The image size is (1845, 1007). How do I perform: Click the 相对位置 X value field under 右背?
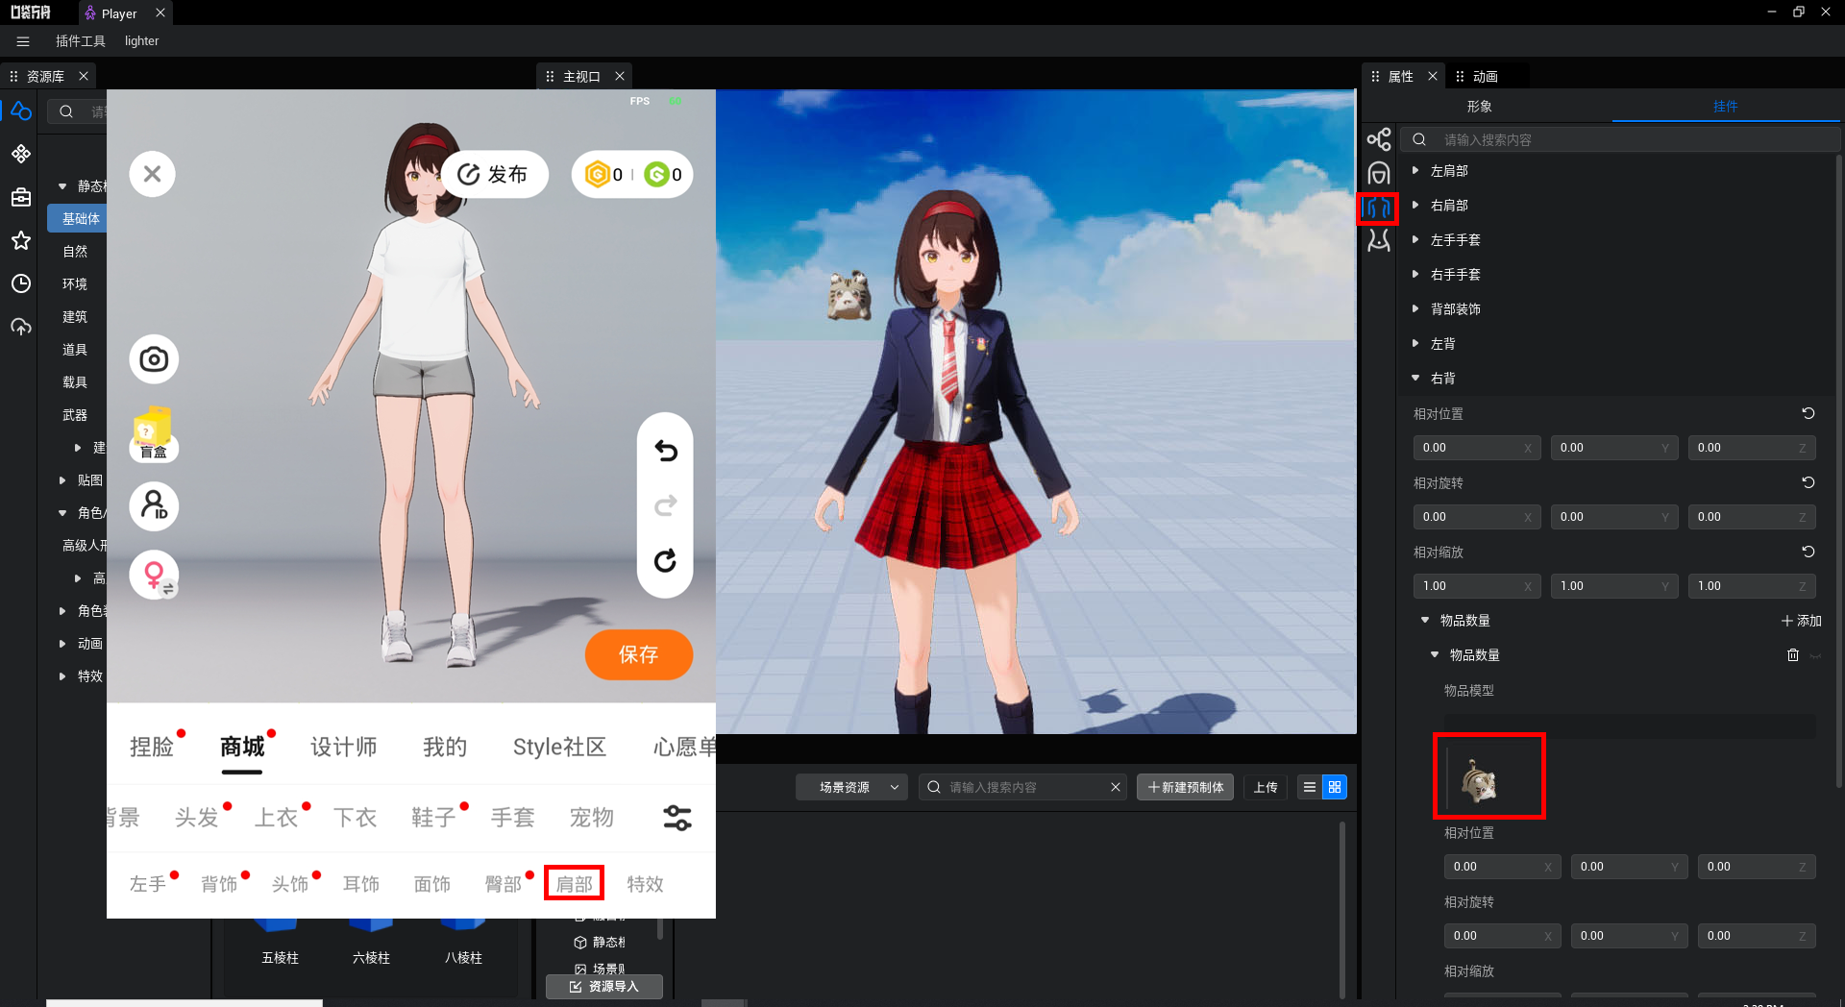[1476, 448]
